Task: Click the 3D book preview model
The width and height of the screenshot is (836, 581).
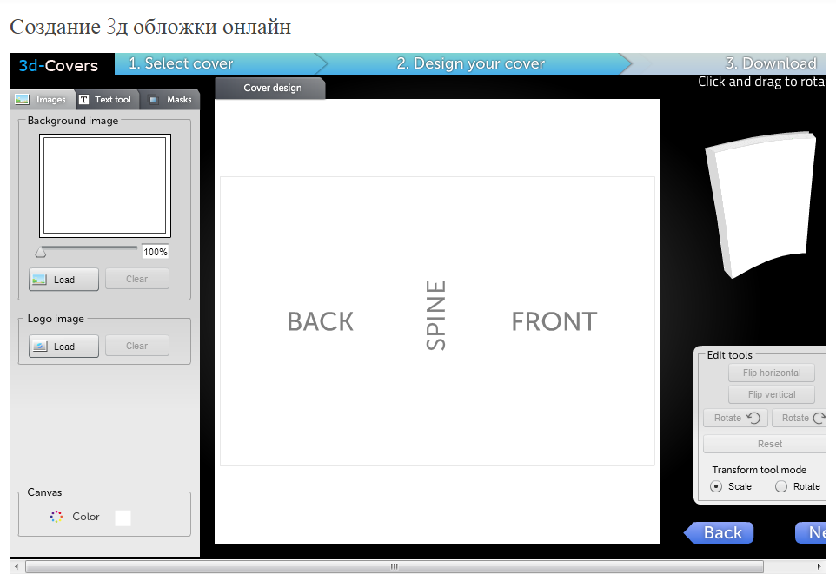Action: tap(761, 205)
